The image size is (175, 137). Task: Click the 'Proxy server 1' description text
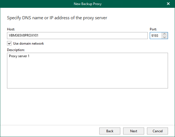tap(19, 56)
